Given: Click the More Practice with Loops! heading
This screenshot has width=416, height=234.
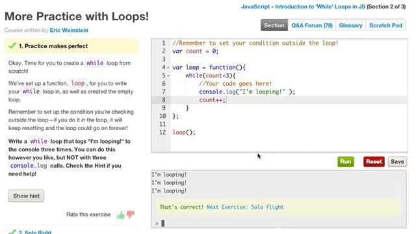Looking at the screenshot, I should coord(77,16).
